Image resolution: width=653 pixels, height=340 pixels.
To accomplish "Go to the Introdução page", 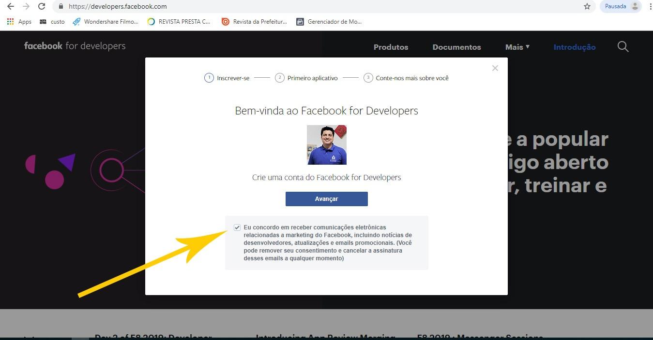I will pyautogui.click(x=575, y=47).
